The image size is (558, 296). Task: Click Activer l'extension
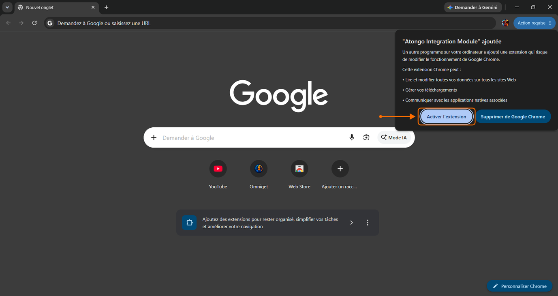point(446,117)
